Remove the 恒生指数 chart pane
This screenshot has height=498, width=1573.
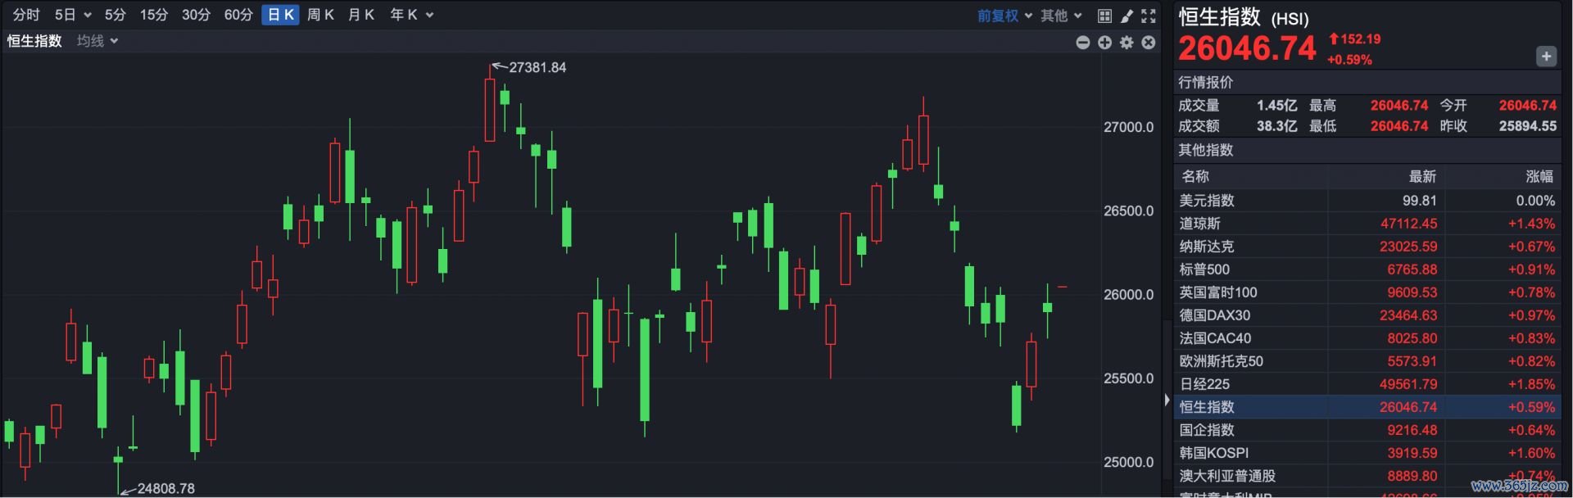(1149, 43)
